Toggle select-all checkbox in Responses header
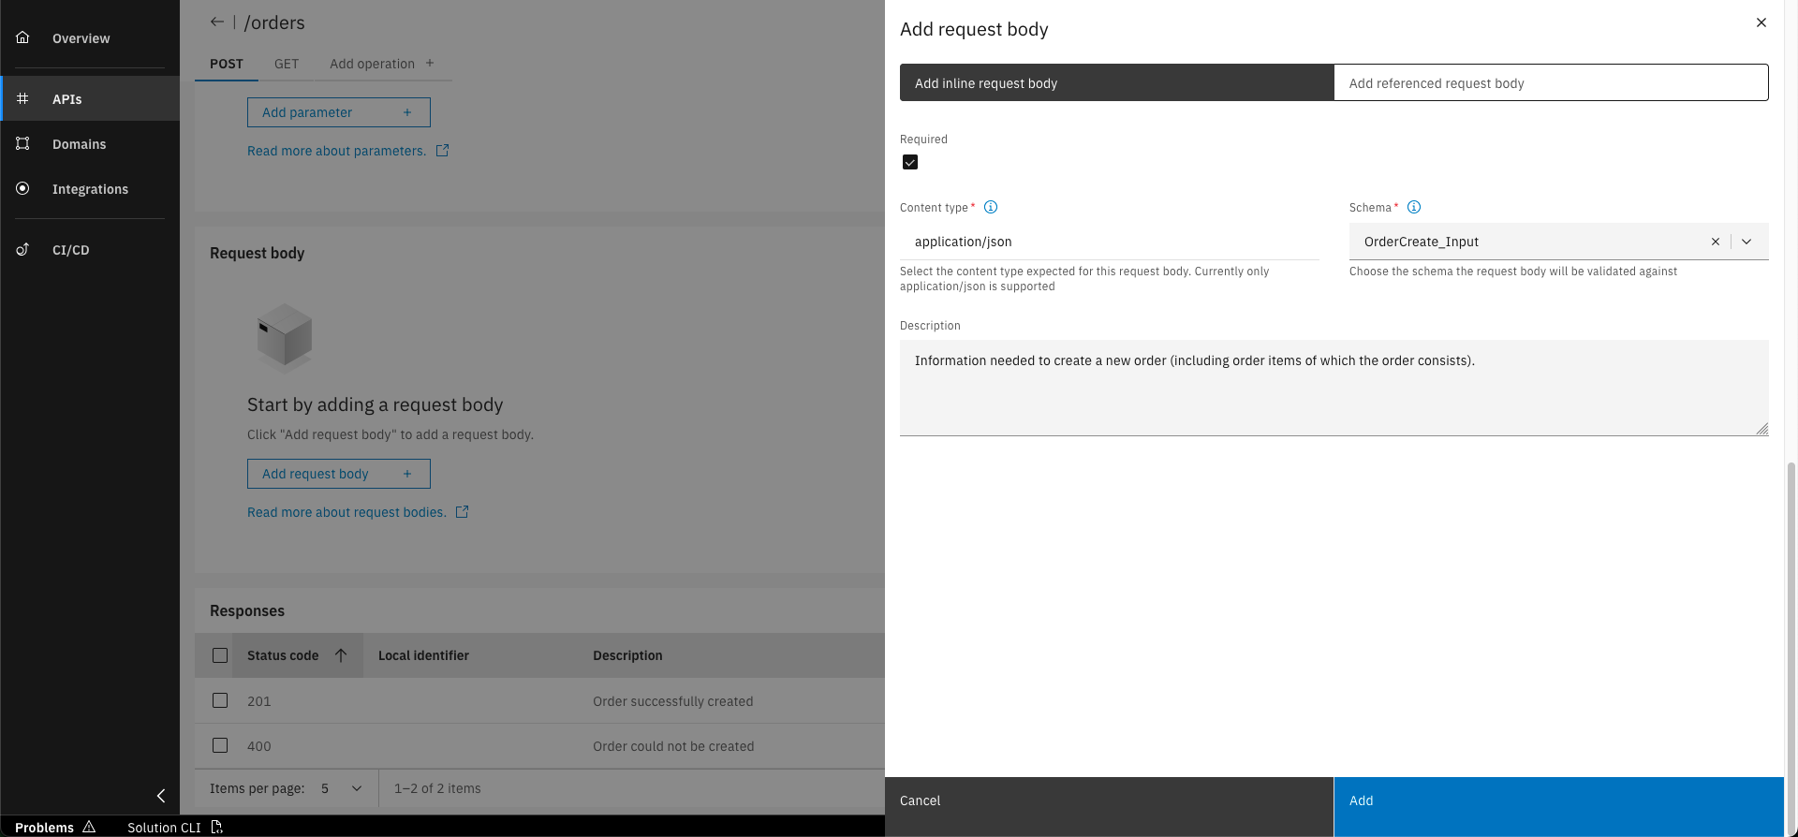The width and height of the screenshot is (1798, 837). tap(220, 655)
